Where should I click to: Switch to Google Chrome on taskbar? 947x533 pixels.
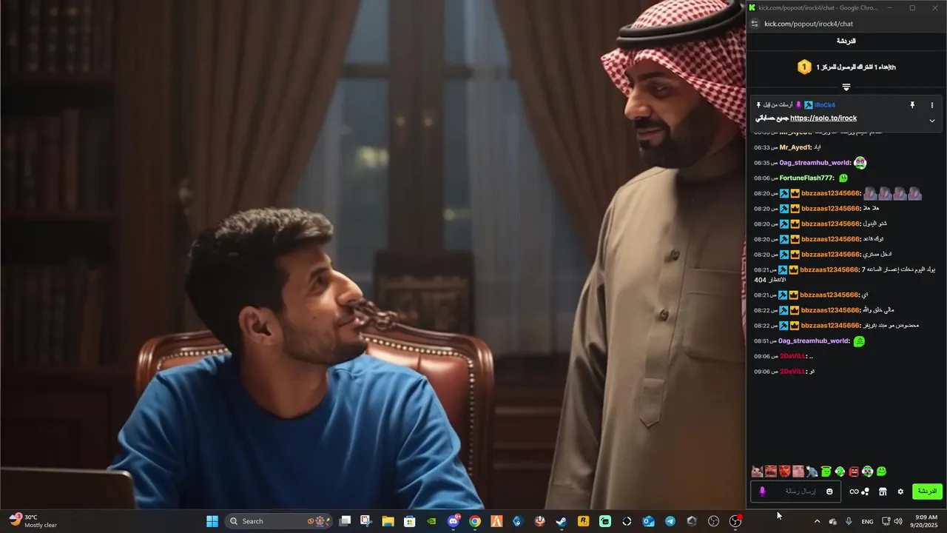[475, 521]
